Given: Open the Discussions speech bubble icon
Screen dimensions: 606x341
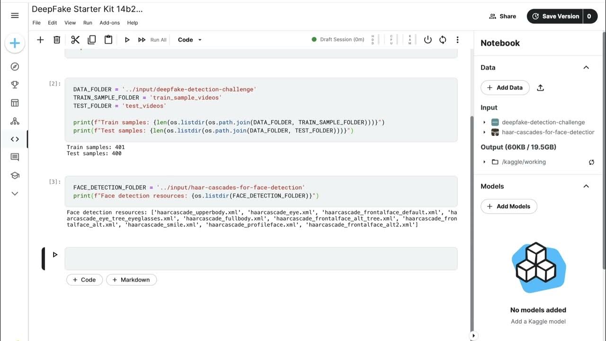Looking at the screenshot, I should [15, 157].
